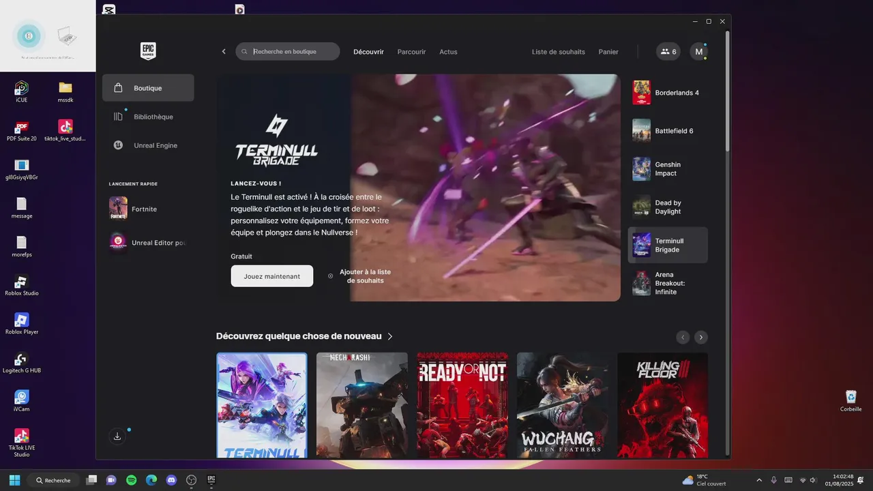
Task: Select the morefps file on desktop
Action: point(22,247)
